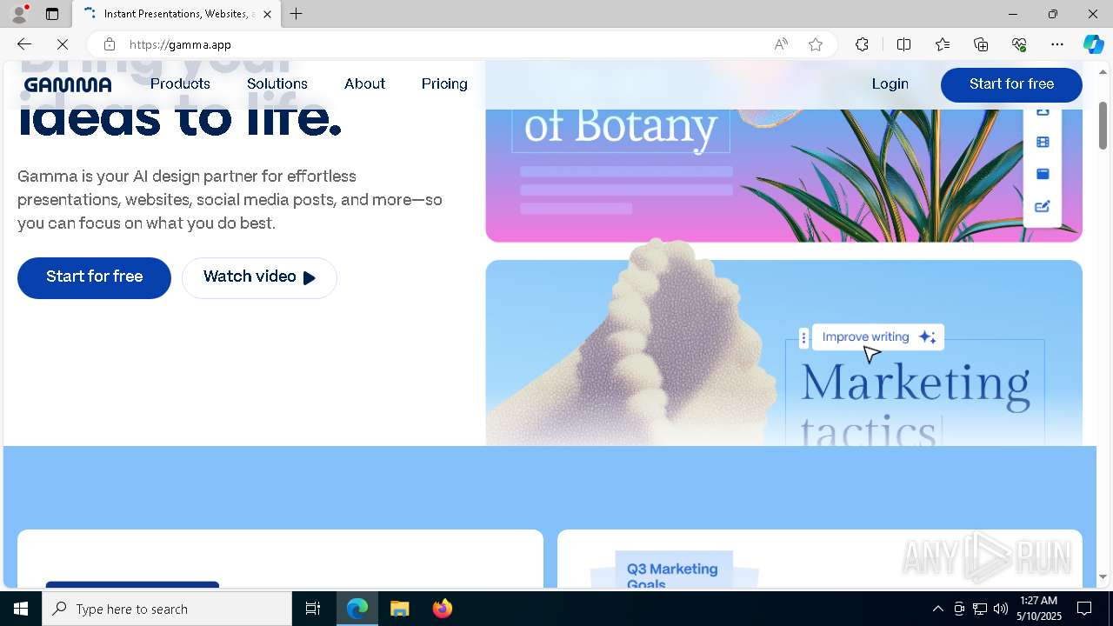
Task: Close the Instant Presentations tab
Action: coord(267,14)
